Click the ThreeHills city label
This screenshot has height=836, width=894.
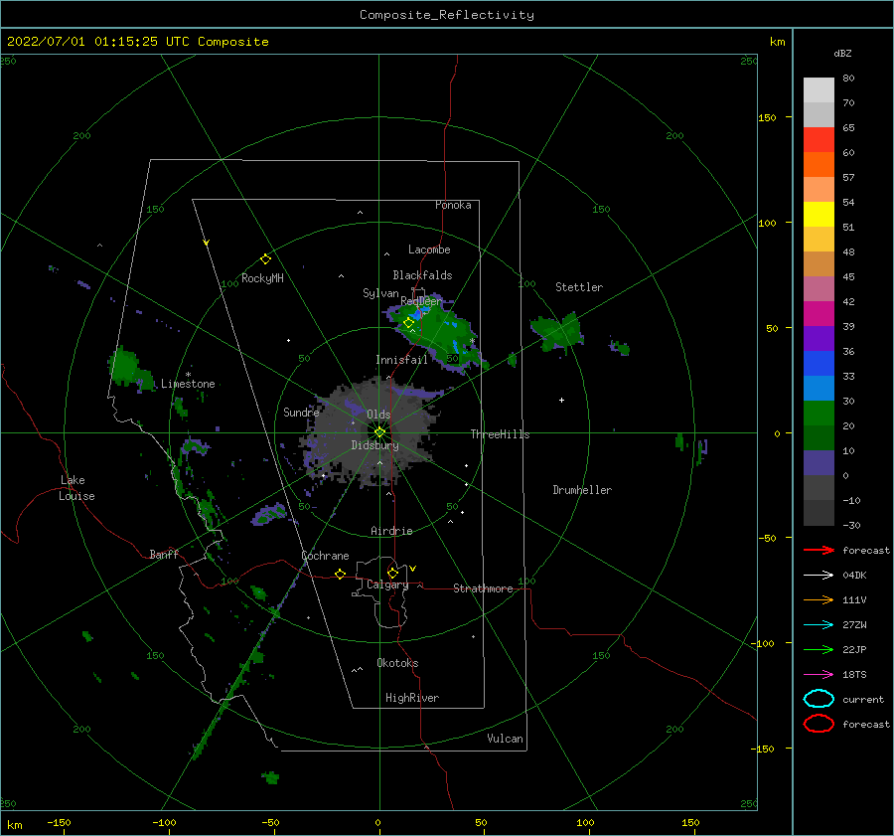(x=500, y=434)
